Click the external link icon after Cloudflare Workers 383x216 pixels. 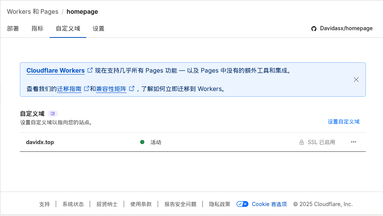click(x=90, y=70)
